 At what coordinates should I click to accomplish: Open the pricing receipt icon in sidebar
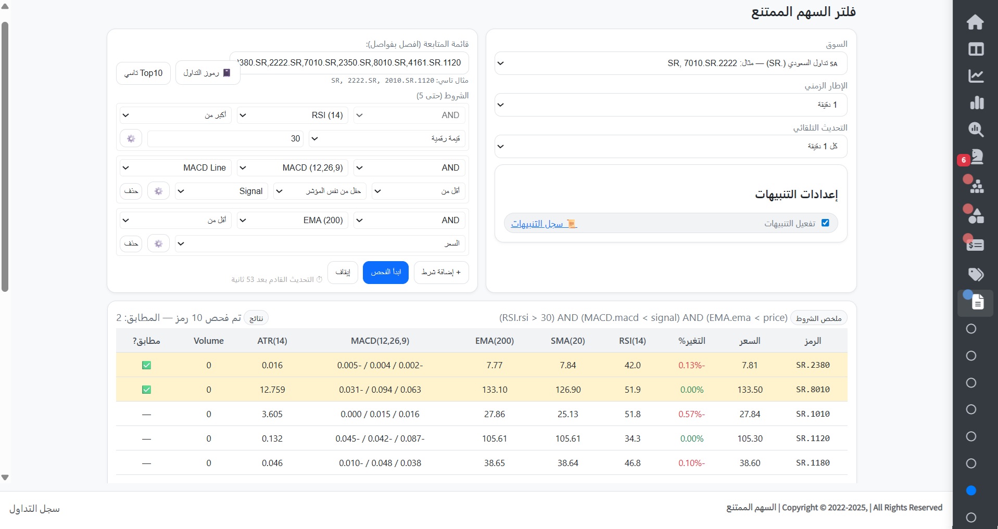tap(976, 244)
